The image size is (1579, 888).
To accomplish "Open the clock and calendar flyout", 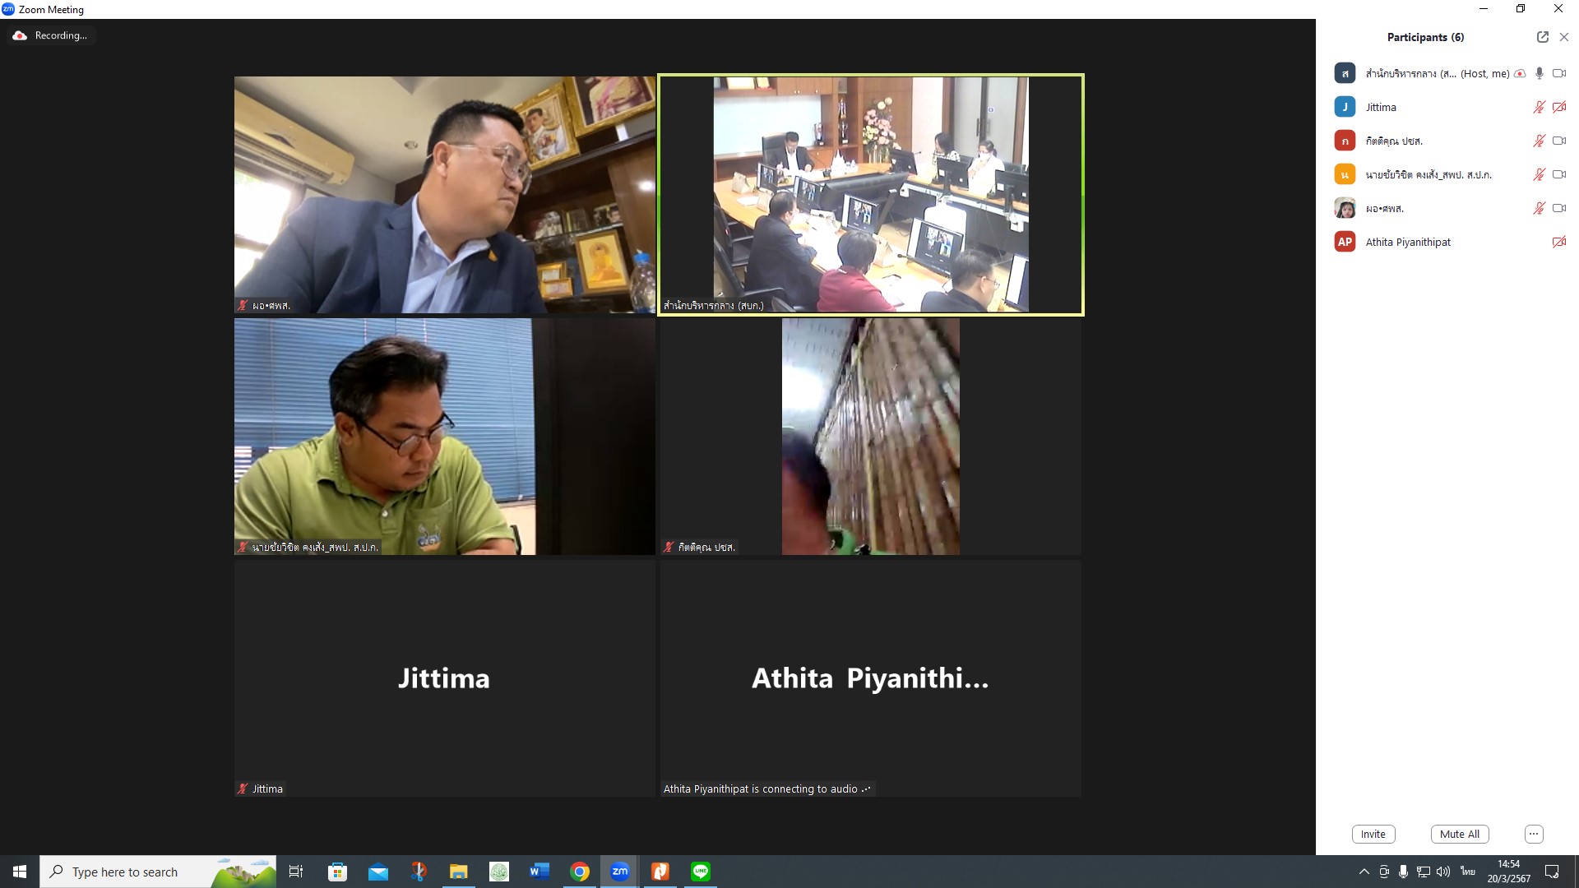I will click(1508, 872).
